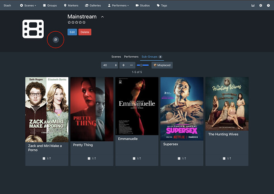Click the containing-group count icon under Emmanuelle

pos(137,158)
